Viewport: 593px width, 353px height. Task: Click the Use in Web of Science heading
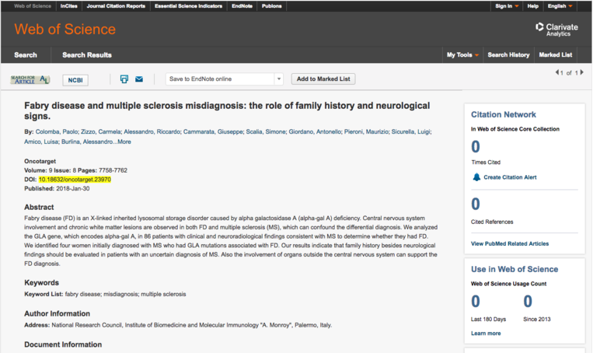point(515,269)
